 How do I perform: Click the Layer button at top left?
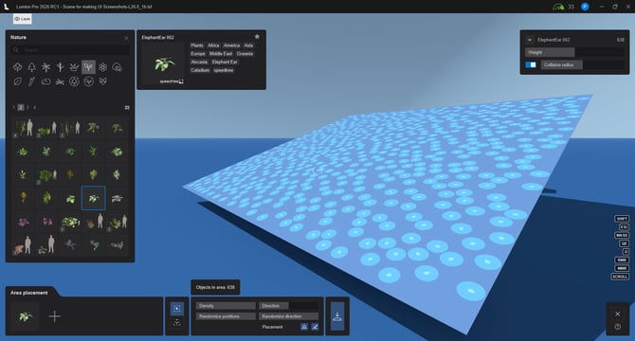[x=23, y=19]
